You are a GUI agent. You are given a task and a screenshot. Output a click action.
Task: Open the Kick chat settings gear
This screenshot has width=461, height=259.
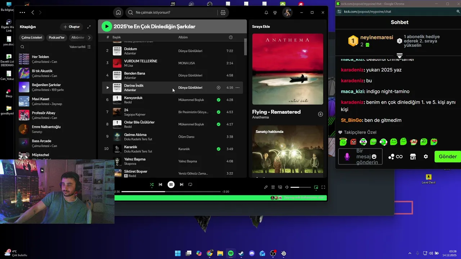[x=426, y=156]
